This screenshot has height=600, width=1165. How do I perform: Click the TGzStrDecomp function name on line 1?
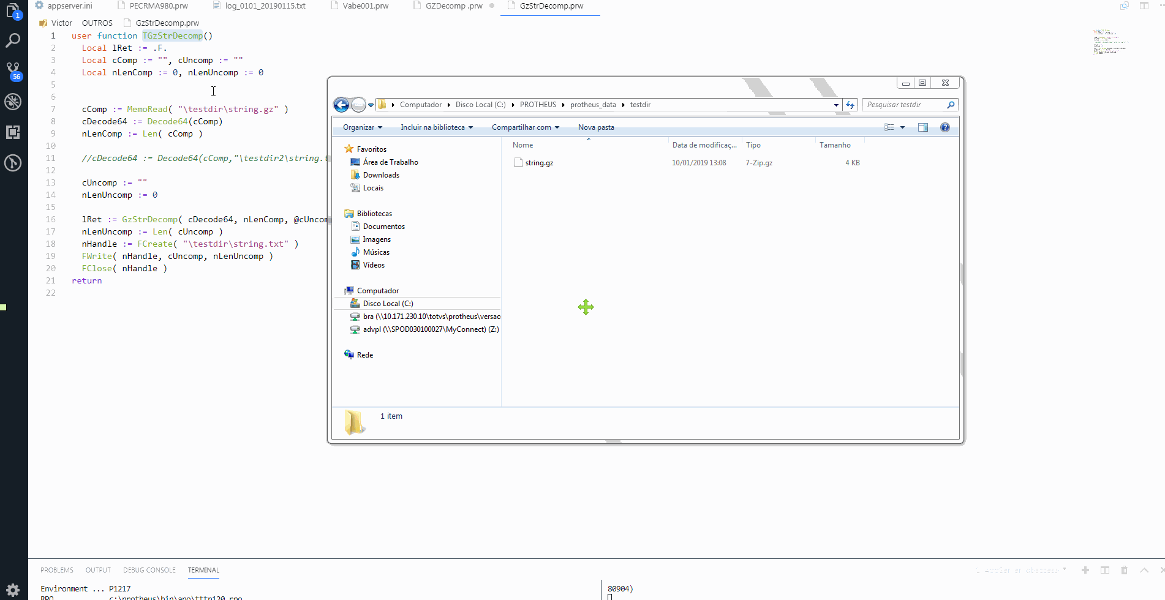(x=173, y=36)
